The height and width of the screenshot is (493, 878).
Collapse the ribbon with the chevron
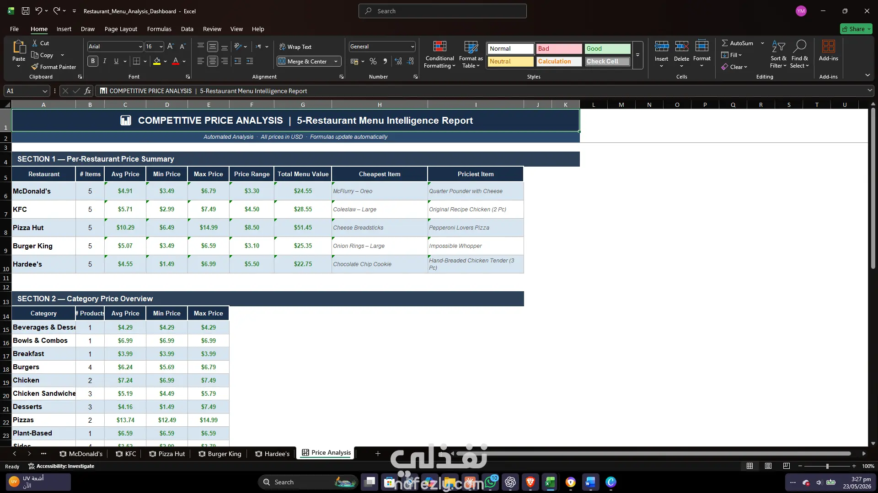coord(867,75)
